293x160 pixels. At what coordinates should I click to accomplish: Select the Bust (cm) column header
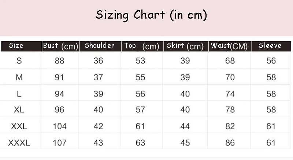[x=61, y=46]
